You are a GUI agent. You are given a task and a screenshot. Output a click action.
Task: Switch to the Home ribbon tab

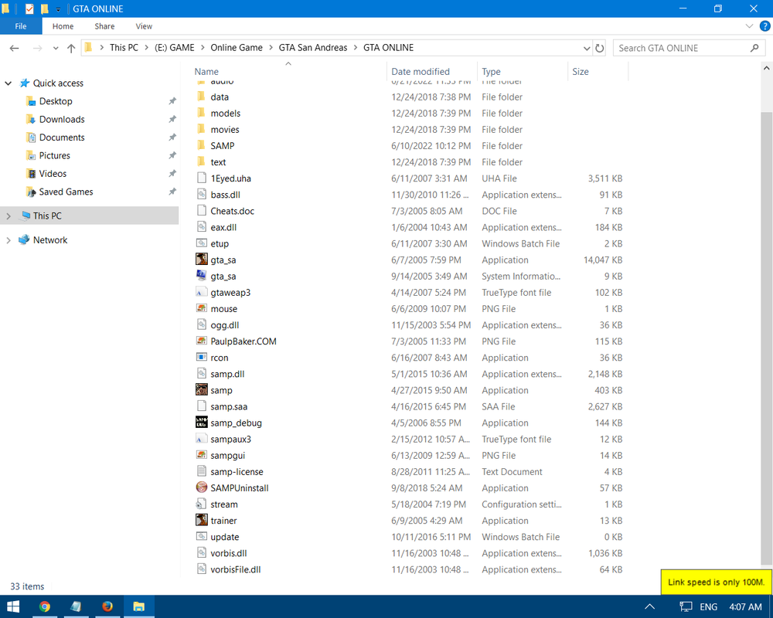coord(63,26)
